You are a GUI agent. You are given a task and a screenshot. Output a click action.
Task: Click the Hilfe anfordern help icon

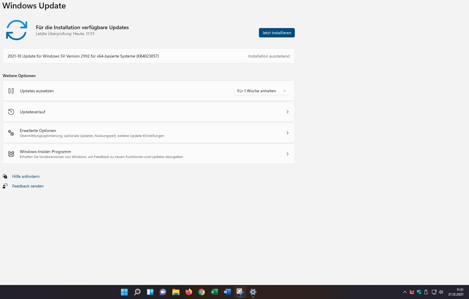pyautogui.click(x=5, y=176)
